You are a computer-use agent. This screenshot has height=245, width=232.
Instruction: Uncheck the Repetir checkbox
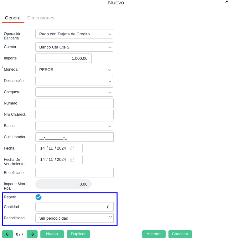coord(39,197)
